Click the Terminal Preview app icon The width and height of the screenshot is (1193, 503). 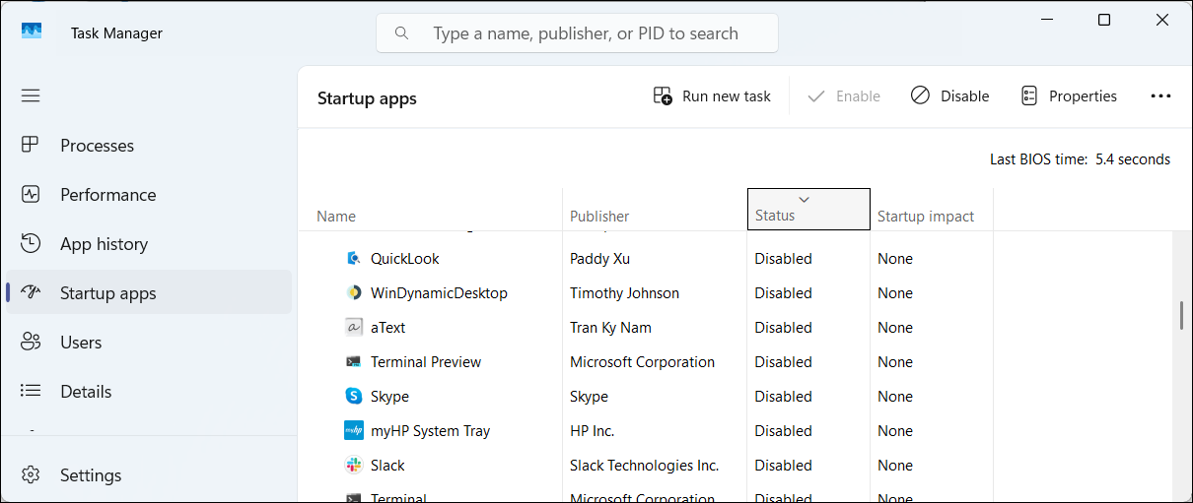tap(354, 362)
